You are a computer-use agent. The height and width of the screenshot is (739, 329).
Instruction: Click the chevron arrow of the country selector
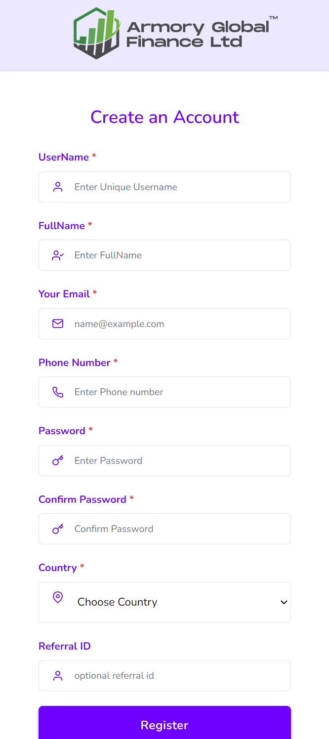pos(284,602)
